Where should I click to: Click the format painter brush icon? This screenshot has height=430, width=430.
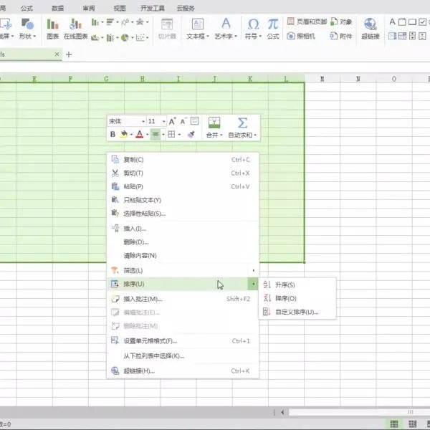click(x=191, y=134)
